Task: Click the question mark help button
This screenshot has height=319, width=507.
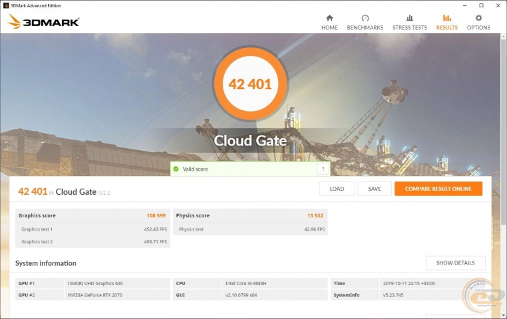Action: tap(323, 169)
